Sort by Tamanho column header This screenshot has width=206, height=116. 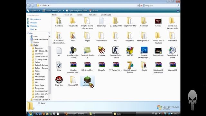[x=93, y=15]
